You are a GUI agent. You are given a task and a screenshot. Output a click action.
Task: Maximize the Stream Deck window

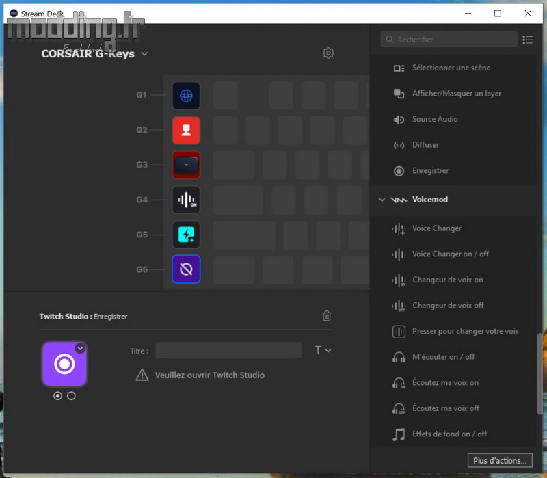click(498, 13)
